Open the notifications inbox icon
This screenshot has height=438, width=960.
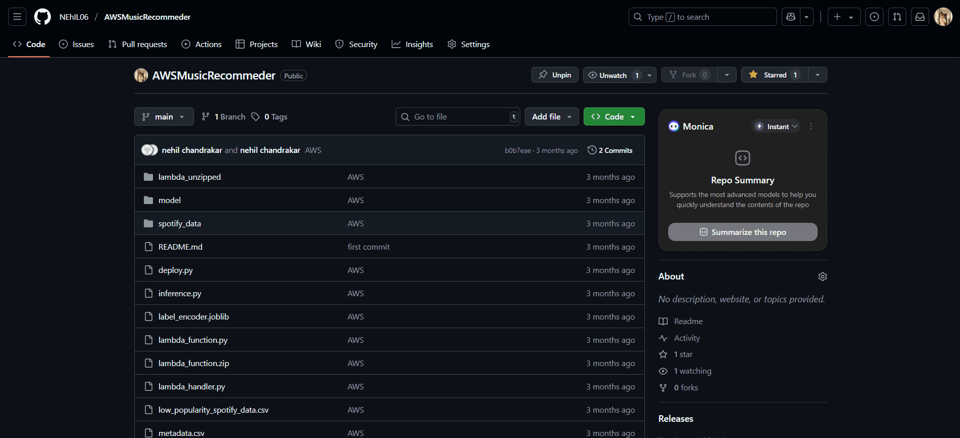920,17
